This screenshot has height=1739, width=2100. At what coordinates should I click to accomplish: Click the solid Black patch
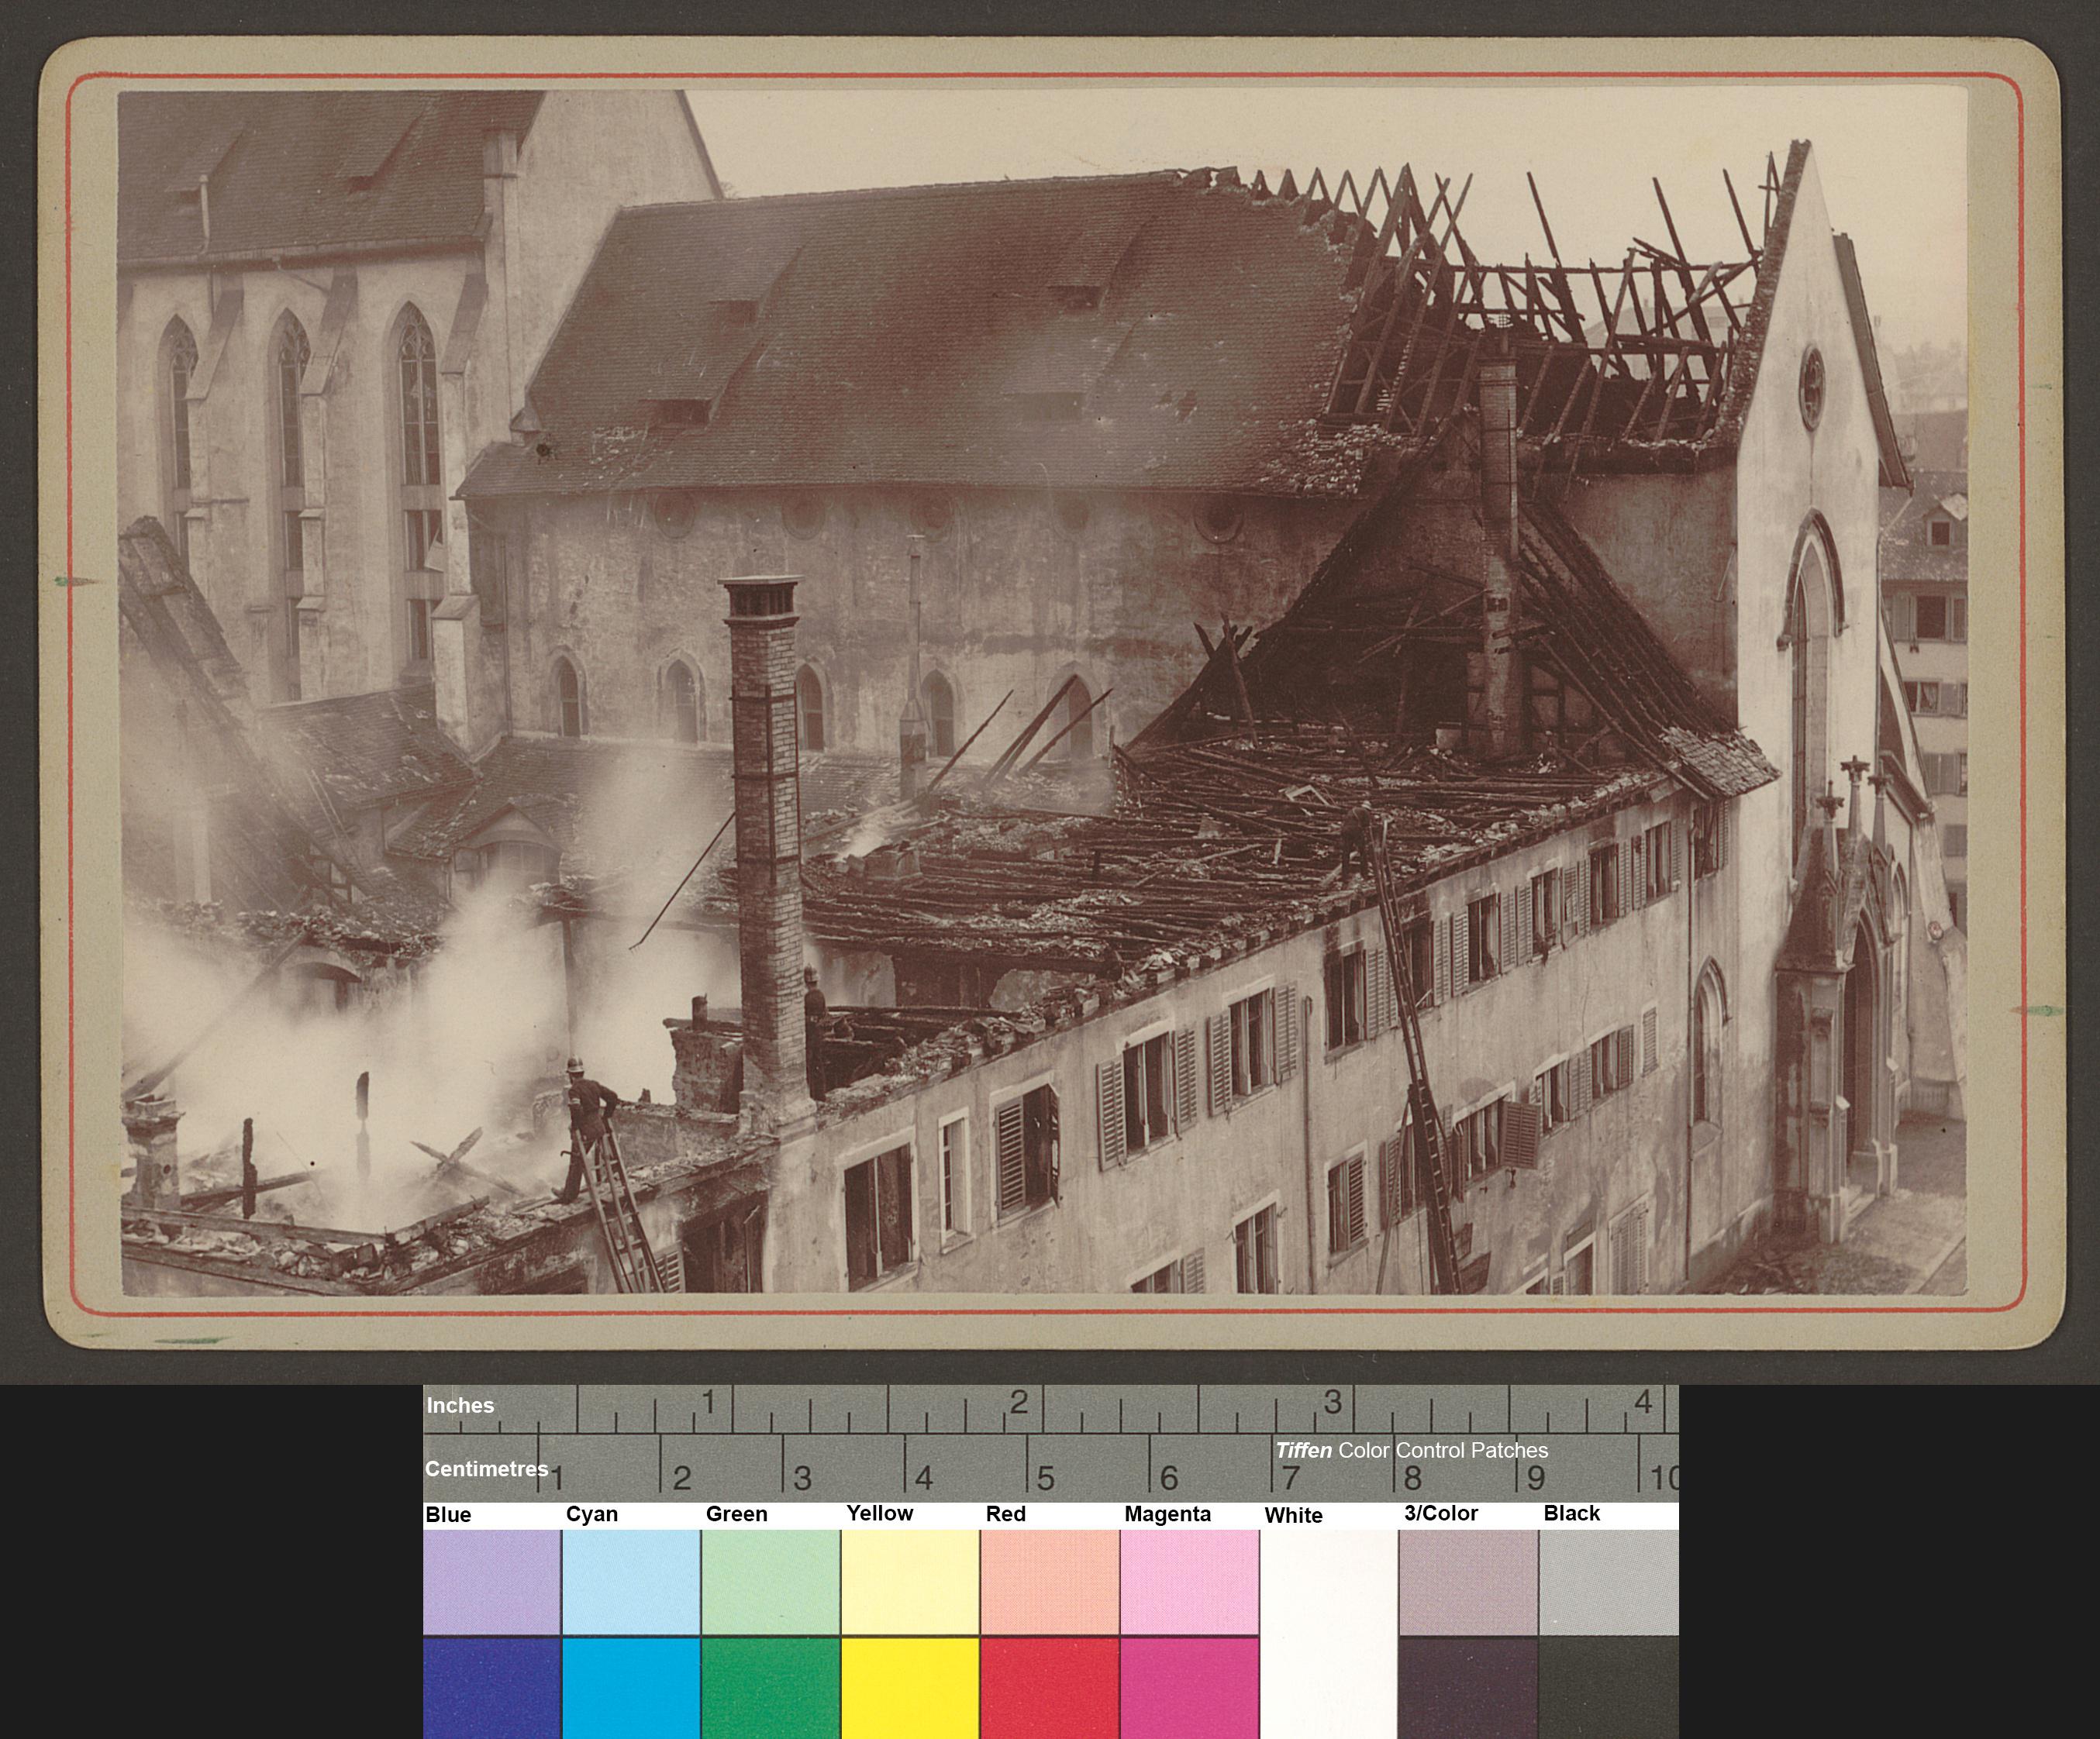tap(1608, 1688)
